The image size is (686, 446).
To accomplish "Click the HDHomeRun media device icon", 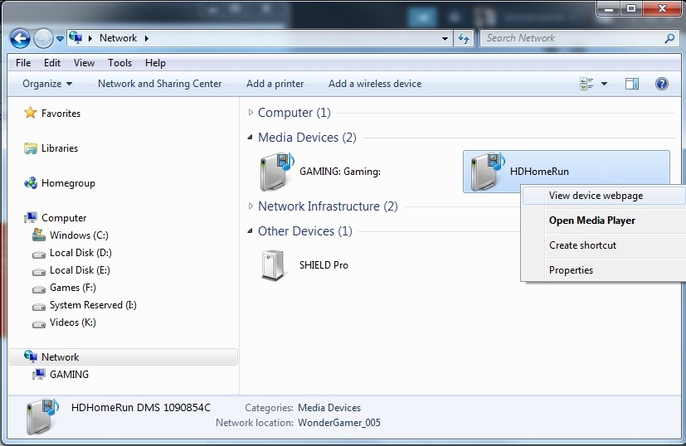I will 484,172.
